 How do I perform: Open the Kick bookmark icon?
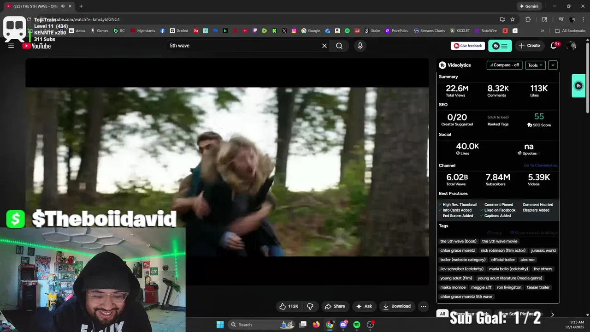pyautogui.click(x=274, y=31)
